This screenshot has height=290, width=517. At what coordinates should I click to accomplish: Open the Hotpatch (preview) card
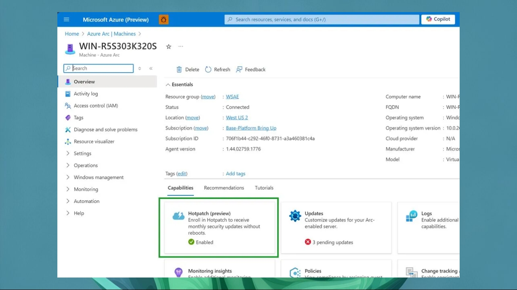tap(219, 228)
